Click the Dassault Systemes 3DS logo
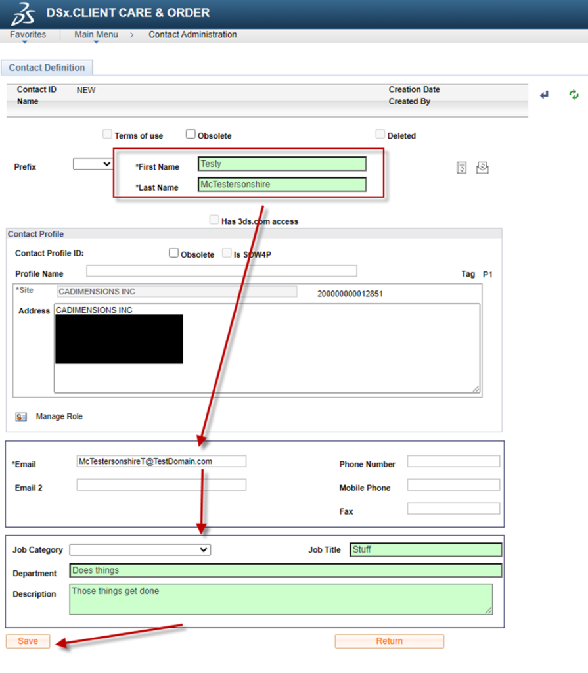The image size is (588, 673). (x=23, y=14)
